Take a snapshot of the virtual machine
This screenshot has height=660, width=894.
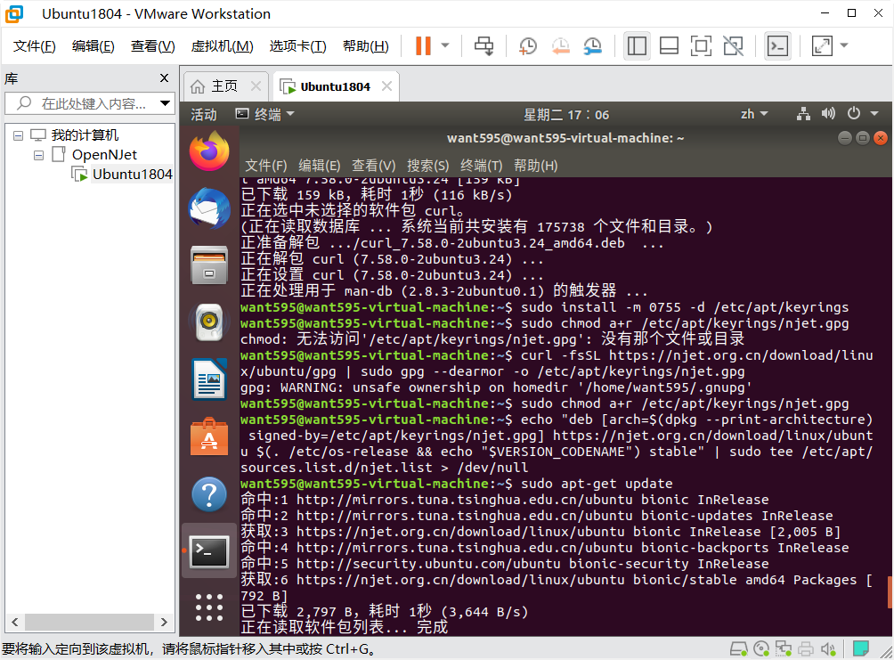click(528, 45)
